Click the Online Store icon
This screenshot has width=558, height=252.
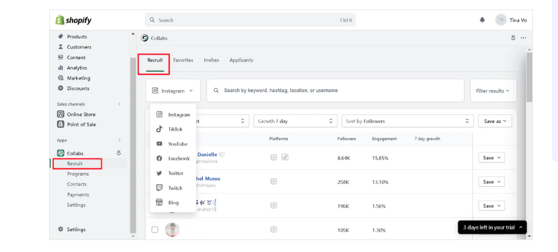point(60,114)
